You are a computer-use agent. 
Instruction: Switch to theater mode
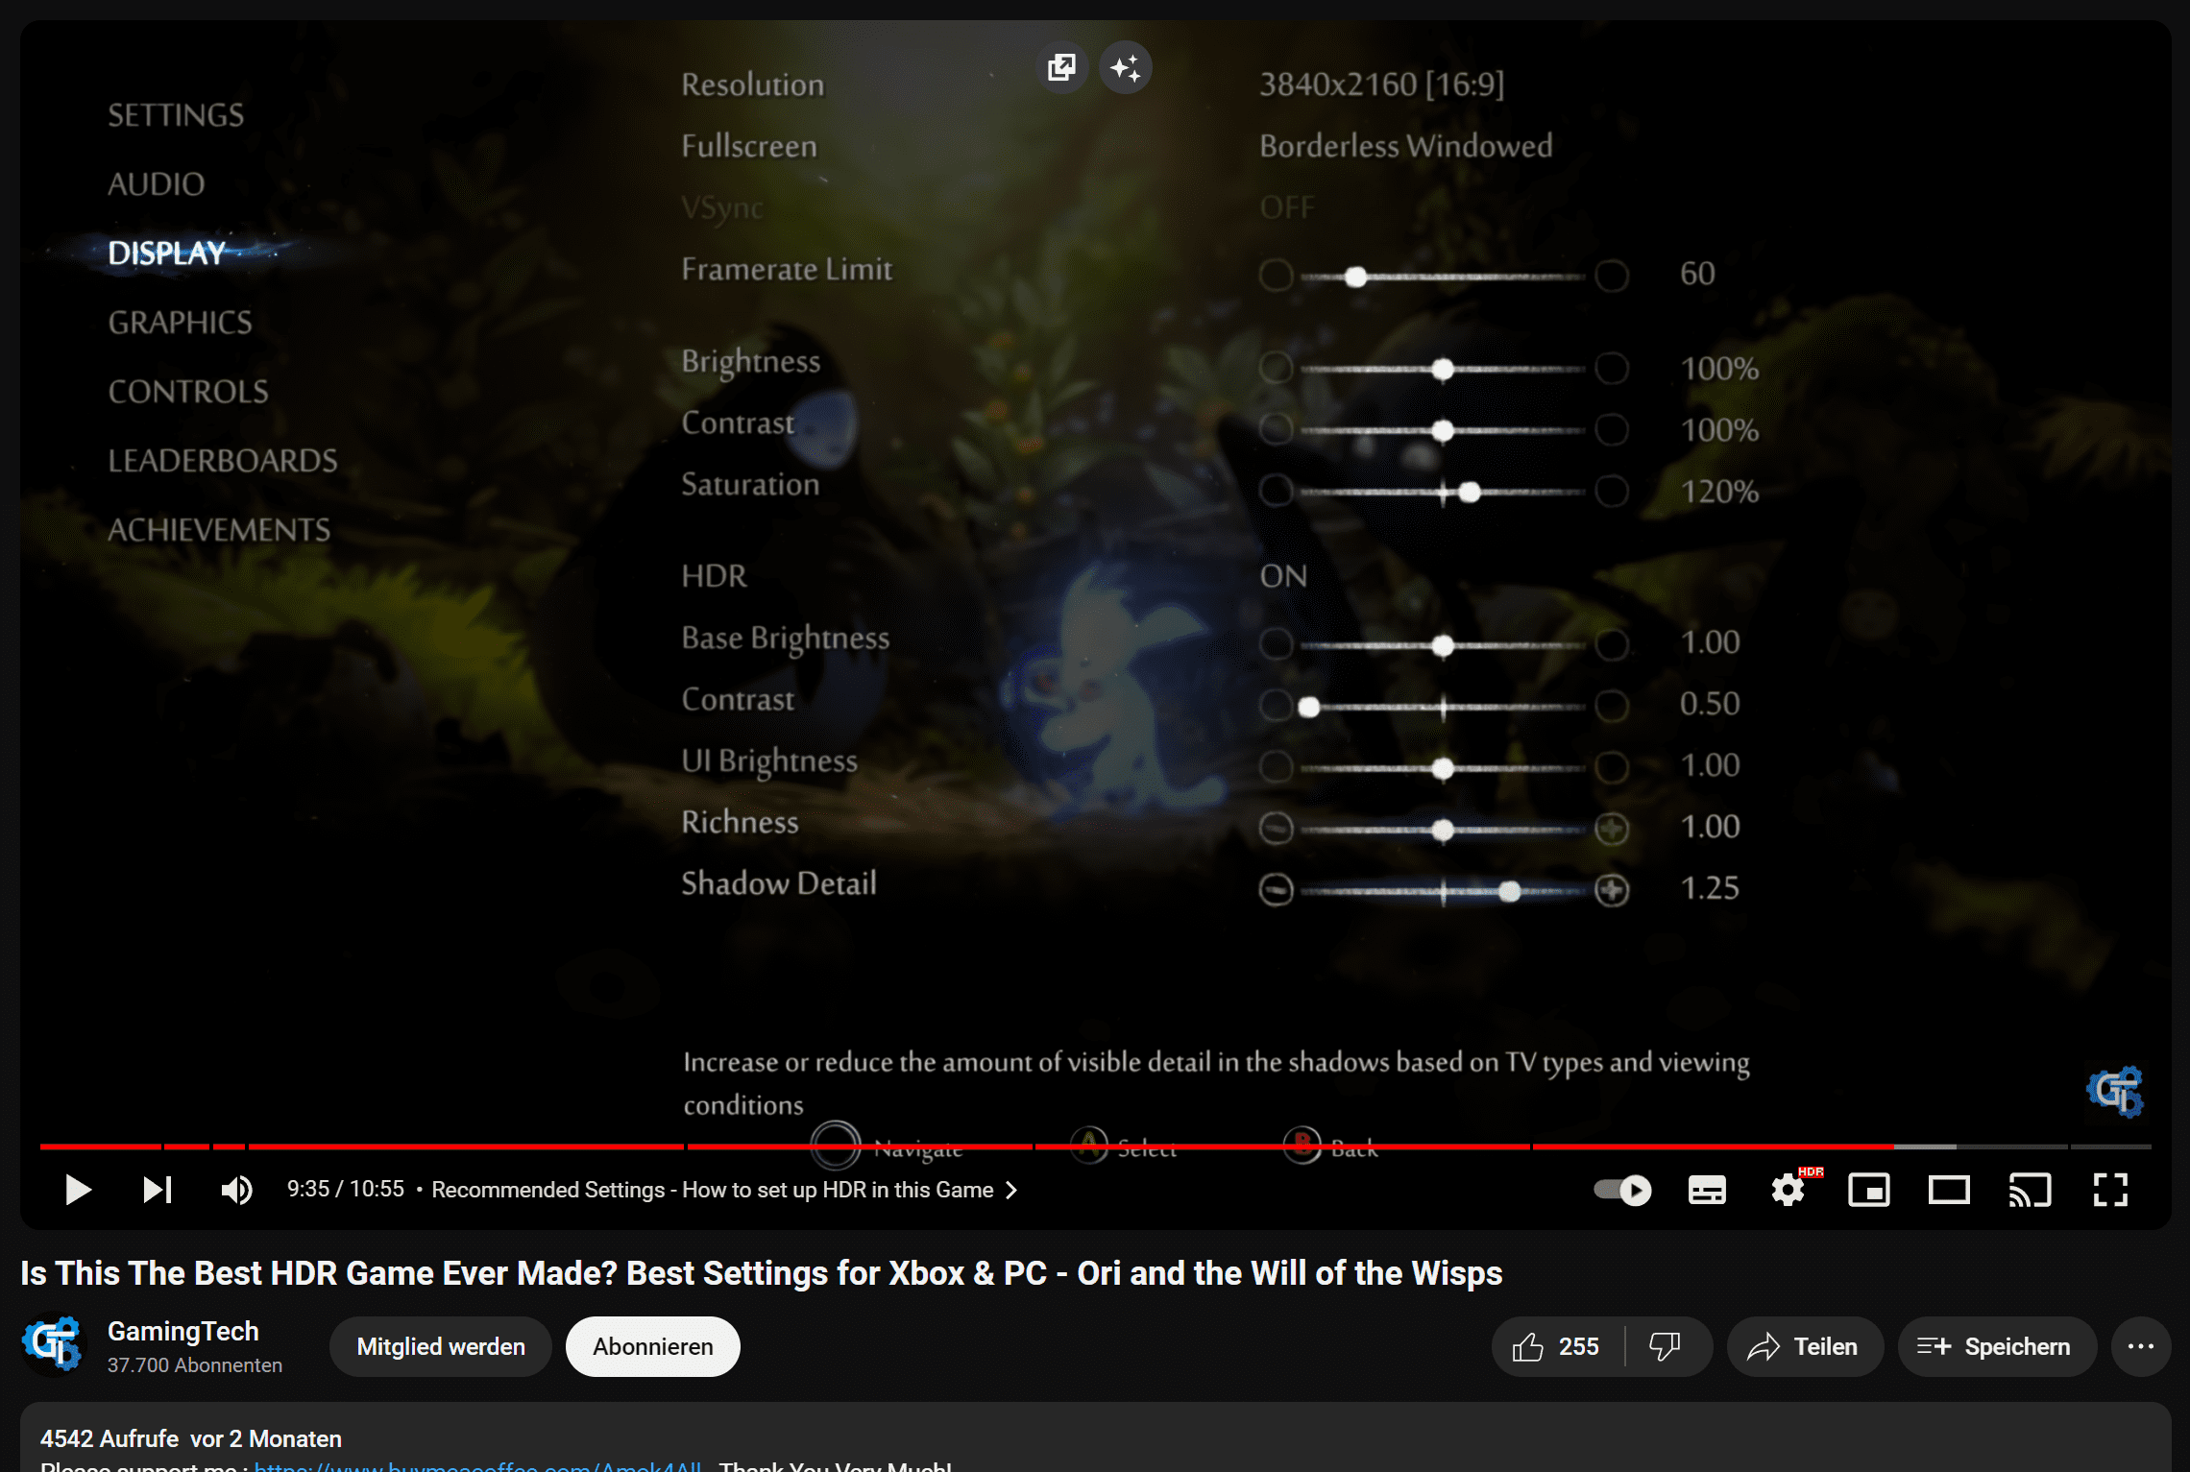click(1949, 1190)
